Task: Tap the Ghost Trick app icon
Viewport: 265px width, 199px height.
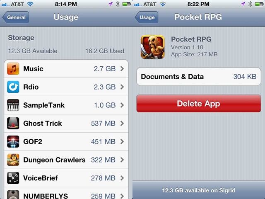Action: click(13, 124)
